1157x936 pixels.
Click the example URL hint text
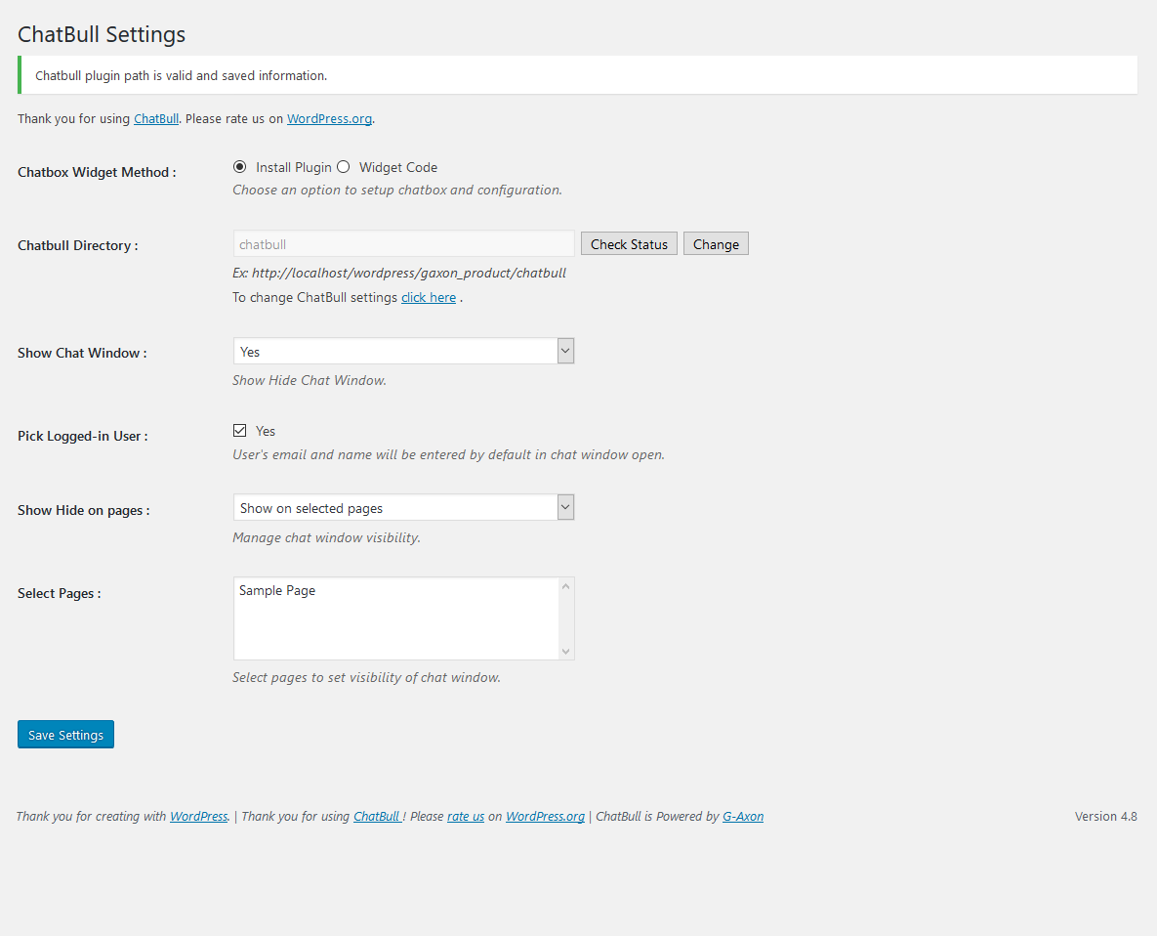(399, 274)
